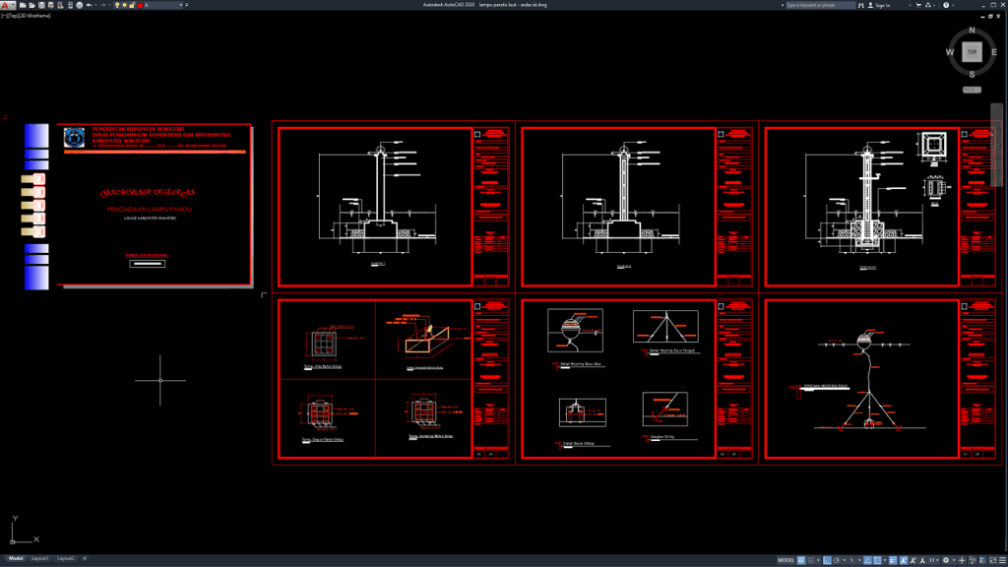
Task: Click the Save icon in Quick Access toolbar
Action: pos(43,7)
